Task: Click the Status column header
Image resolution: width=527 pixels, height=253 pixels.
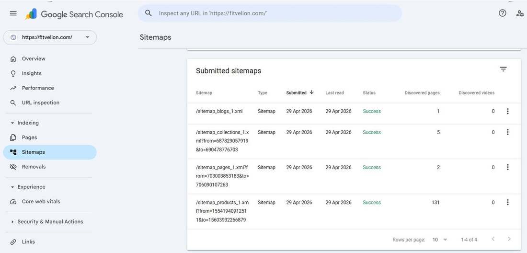Action: 369,93
